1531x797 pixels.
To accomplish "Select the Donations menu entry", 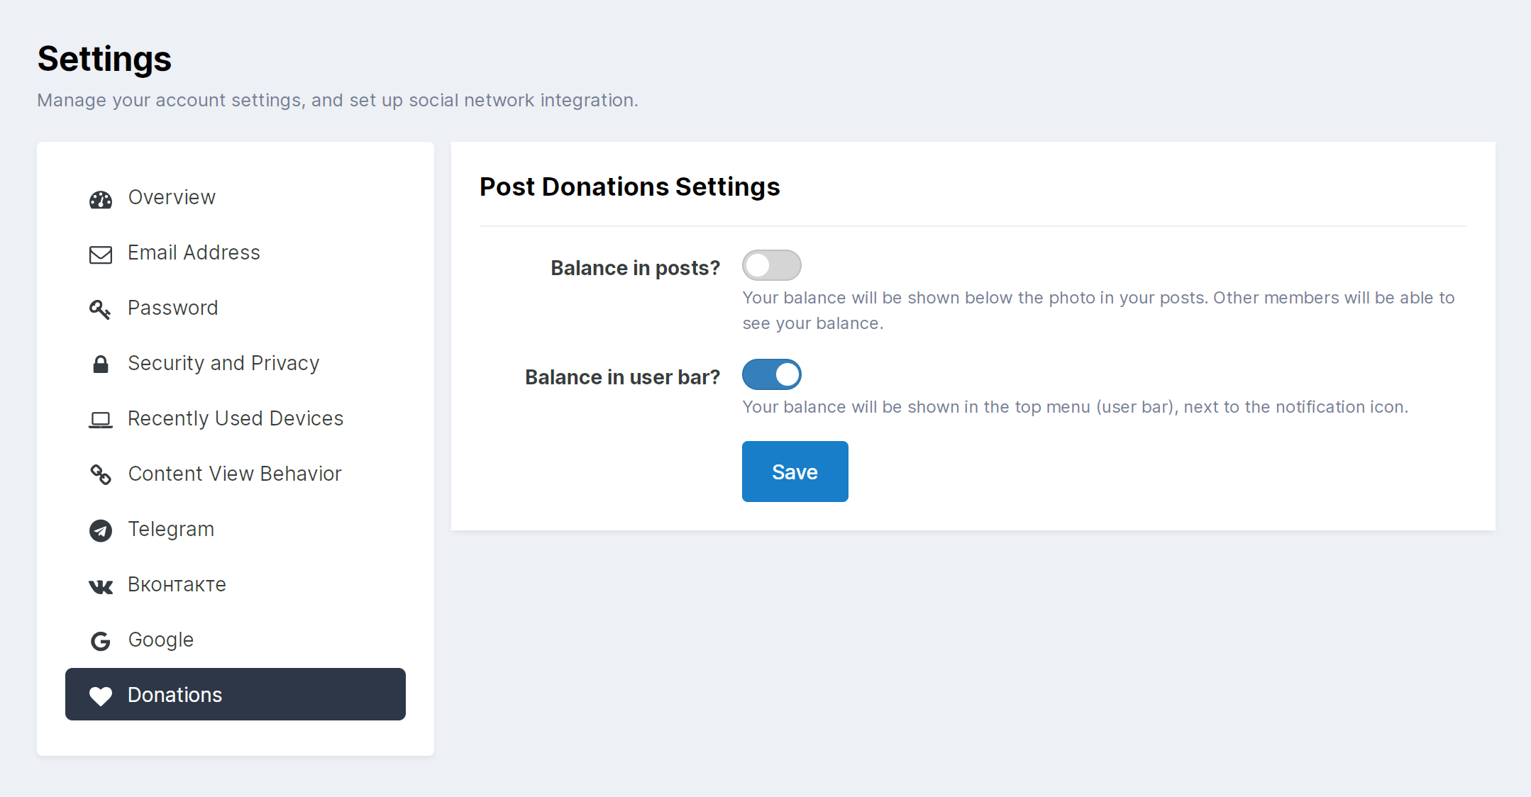I will 236,694.
